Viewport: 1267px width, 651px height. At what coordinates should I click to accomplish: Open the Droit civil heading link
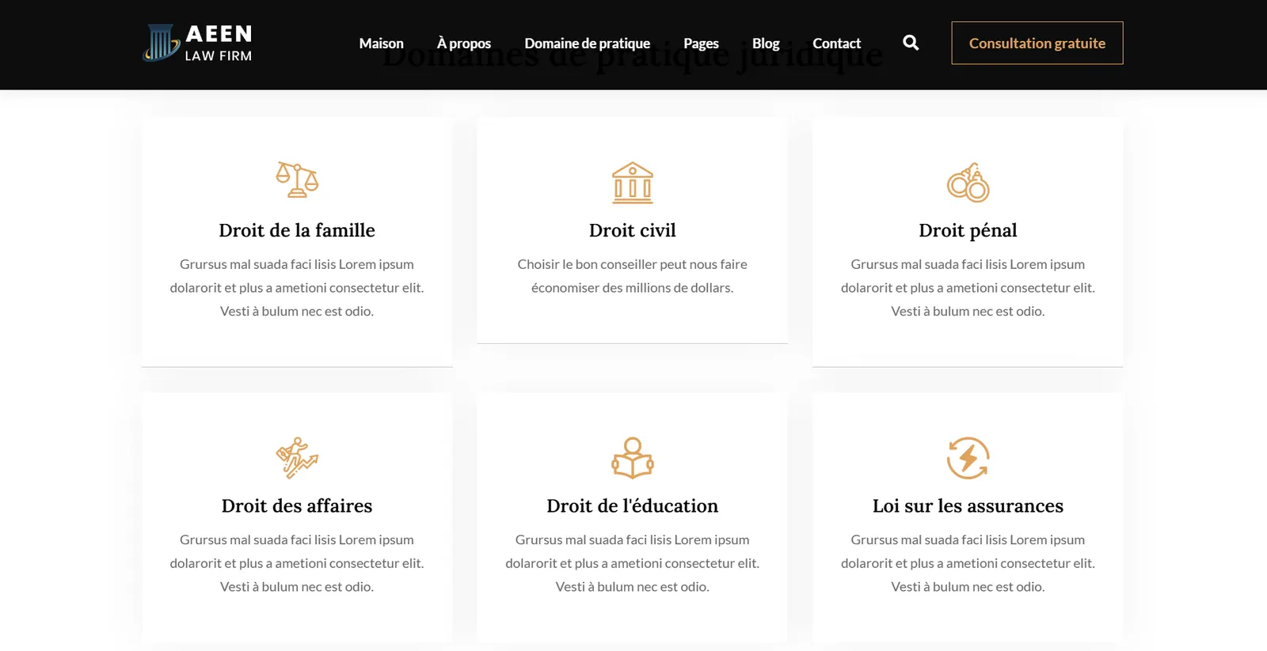633,230
